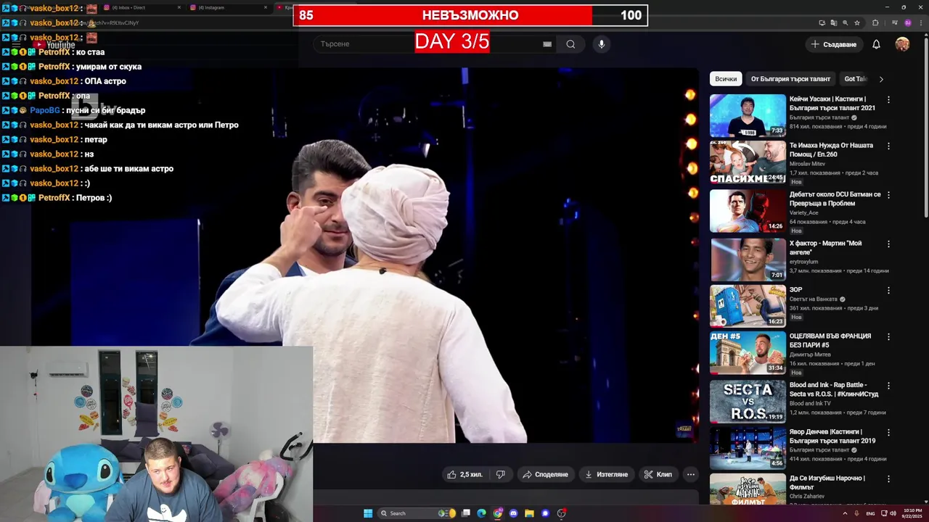This screenshot has width=929, height=522.
Task: Open the Windows Start menu
Action: (x=368, y=513)
